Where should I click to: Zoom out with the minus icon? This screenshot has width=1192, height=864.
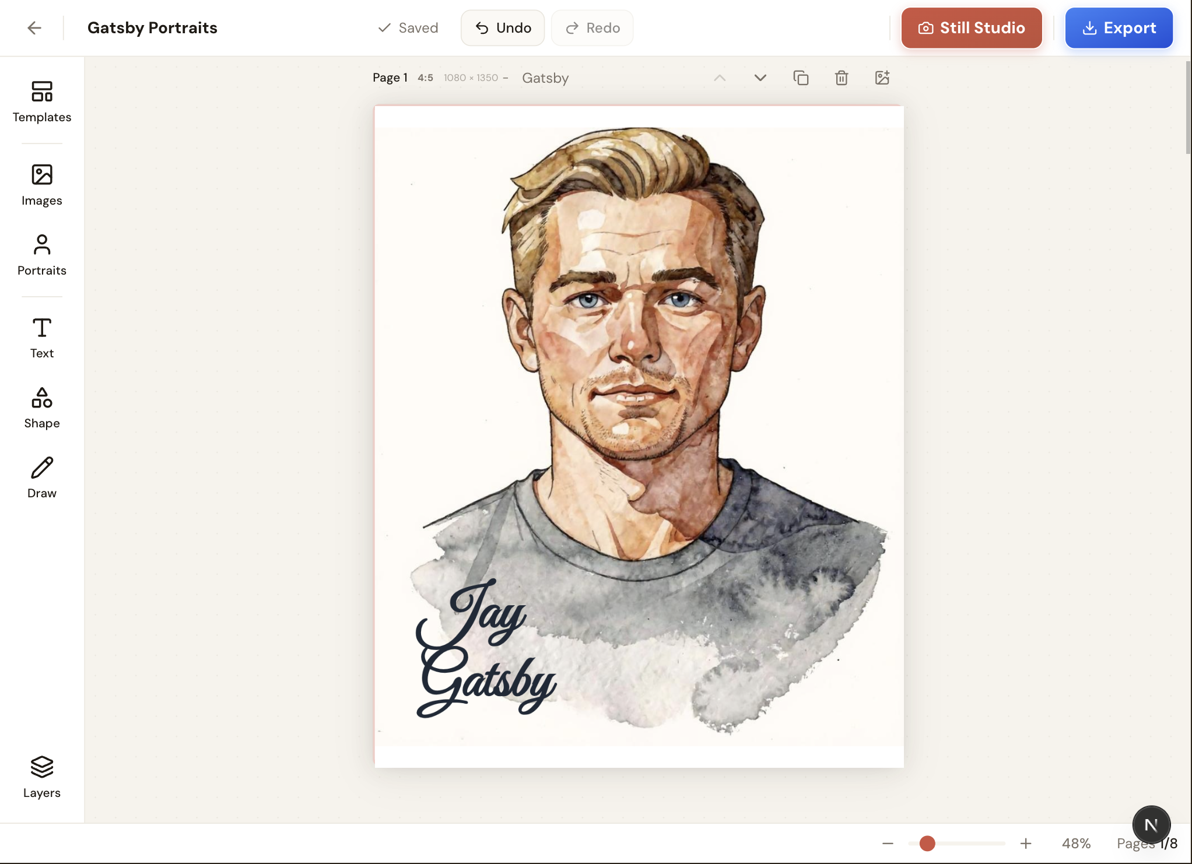888,844
